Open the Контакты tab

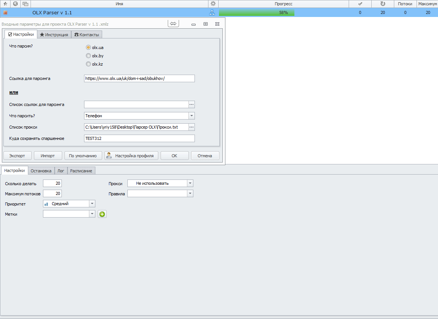point(87,35)
